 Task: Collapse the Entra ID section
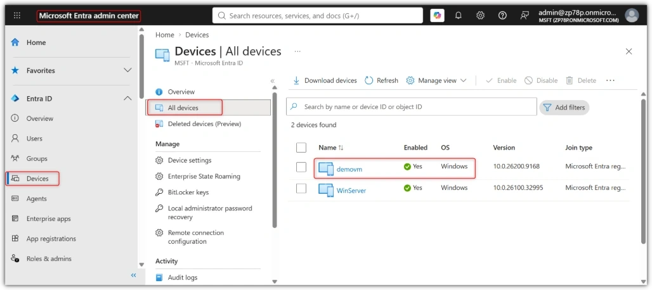(127, 99)
